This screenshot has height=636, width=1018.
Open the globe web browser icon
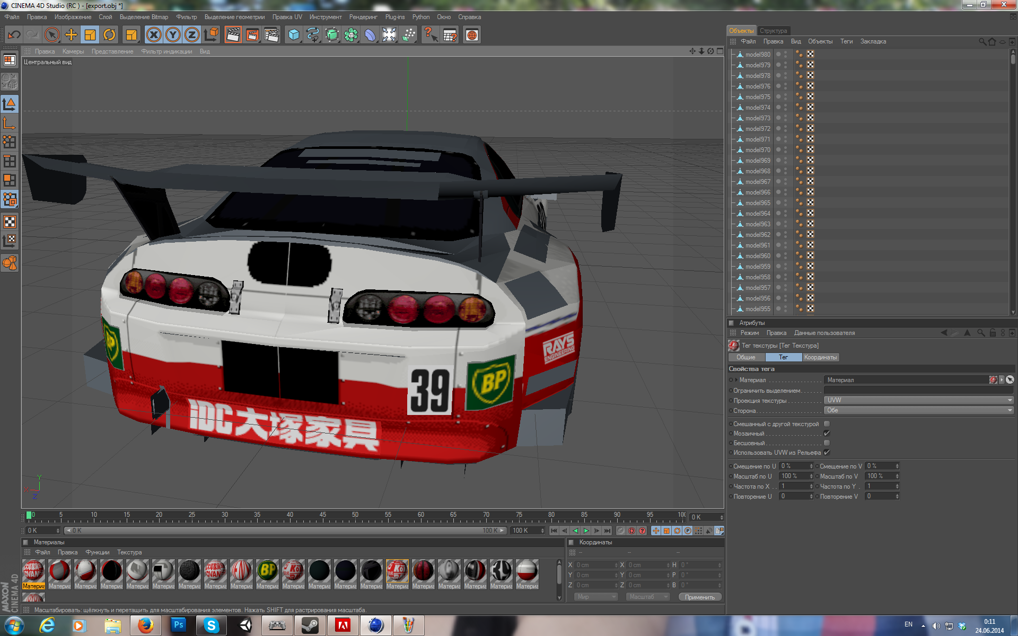pos(472,35)
